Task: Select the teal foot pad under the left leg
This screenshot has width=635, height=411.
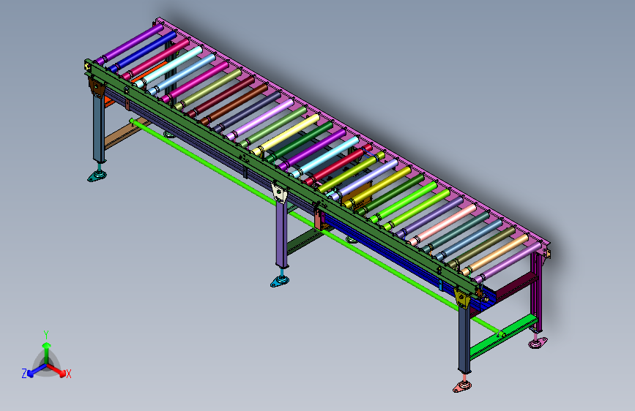Action: click(x=97, y=176)
